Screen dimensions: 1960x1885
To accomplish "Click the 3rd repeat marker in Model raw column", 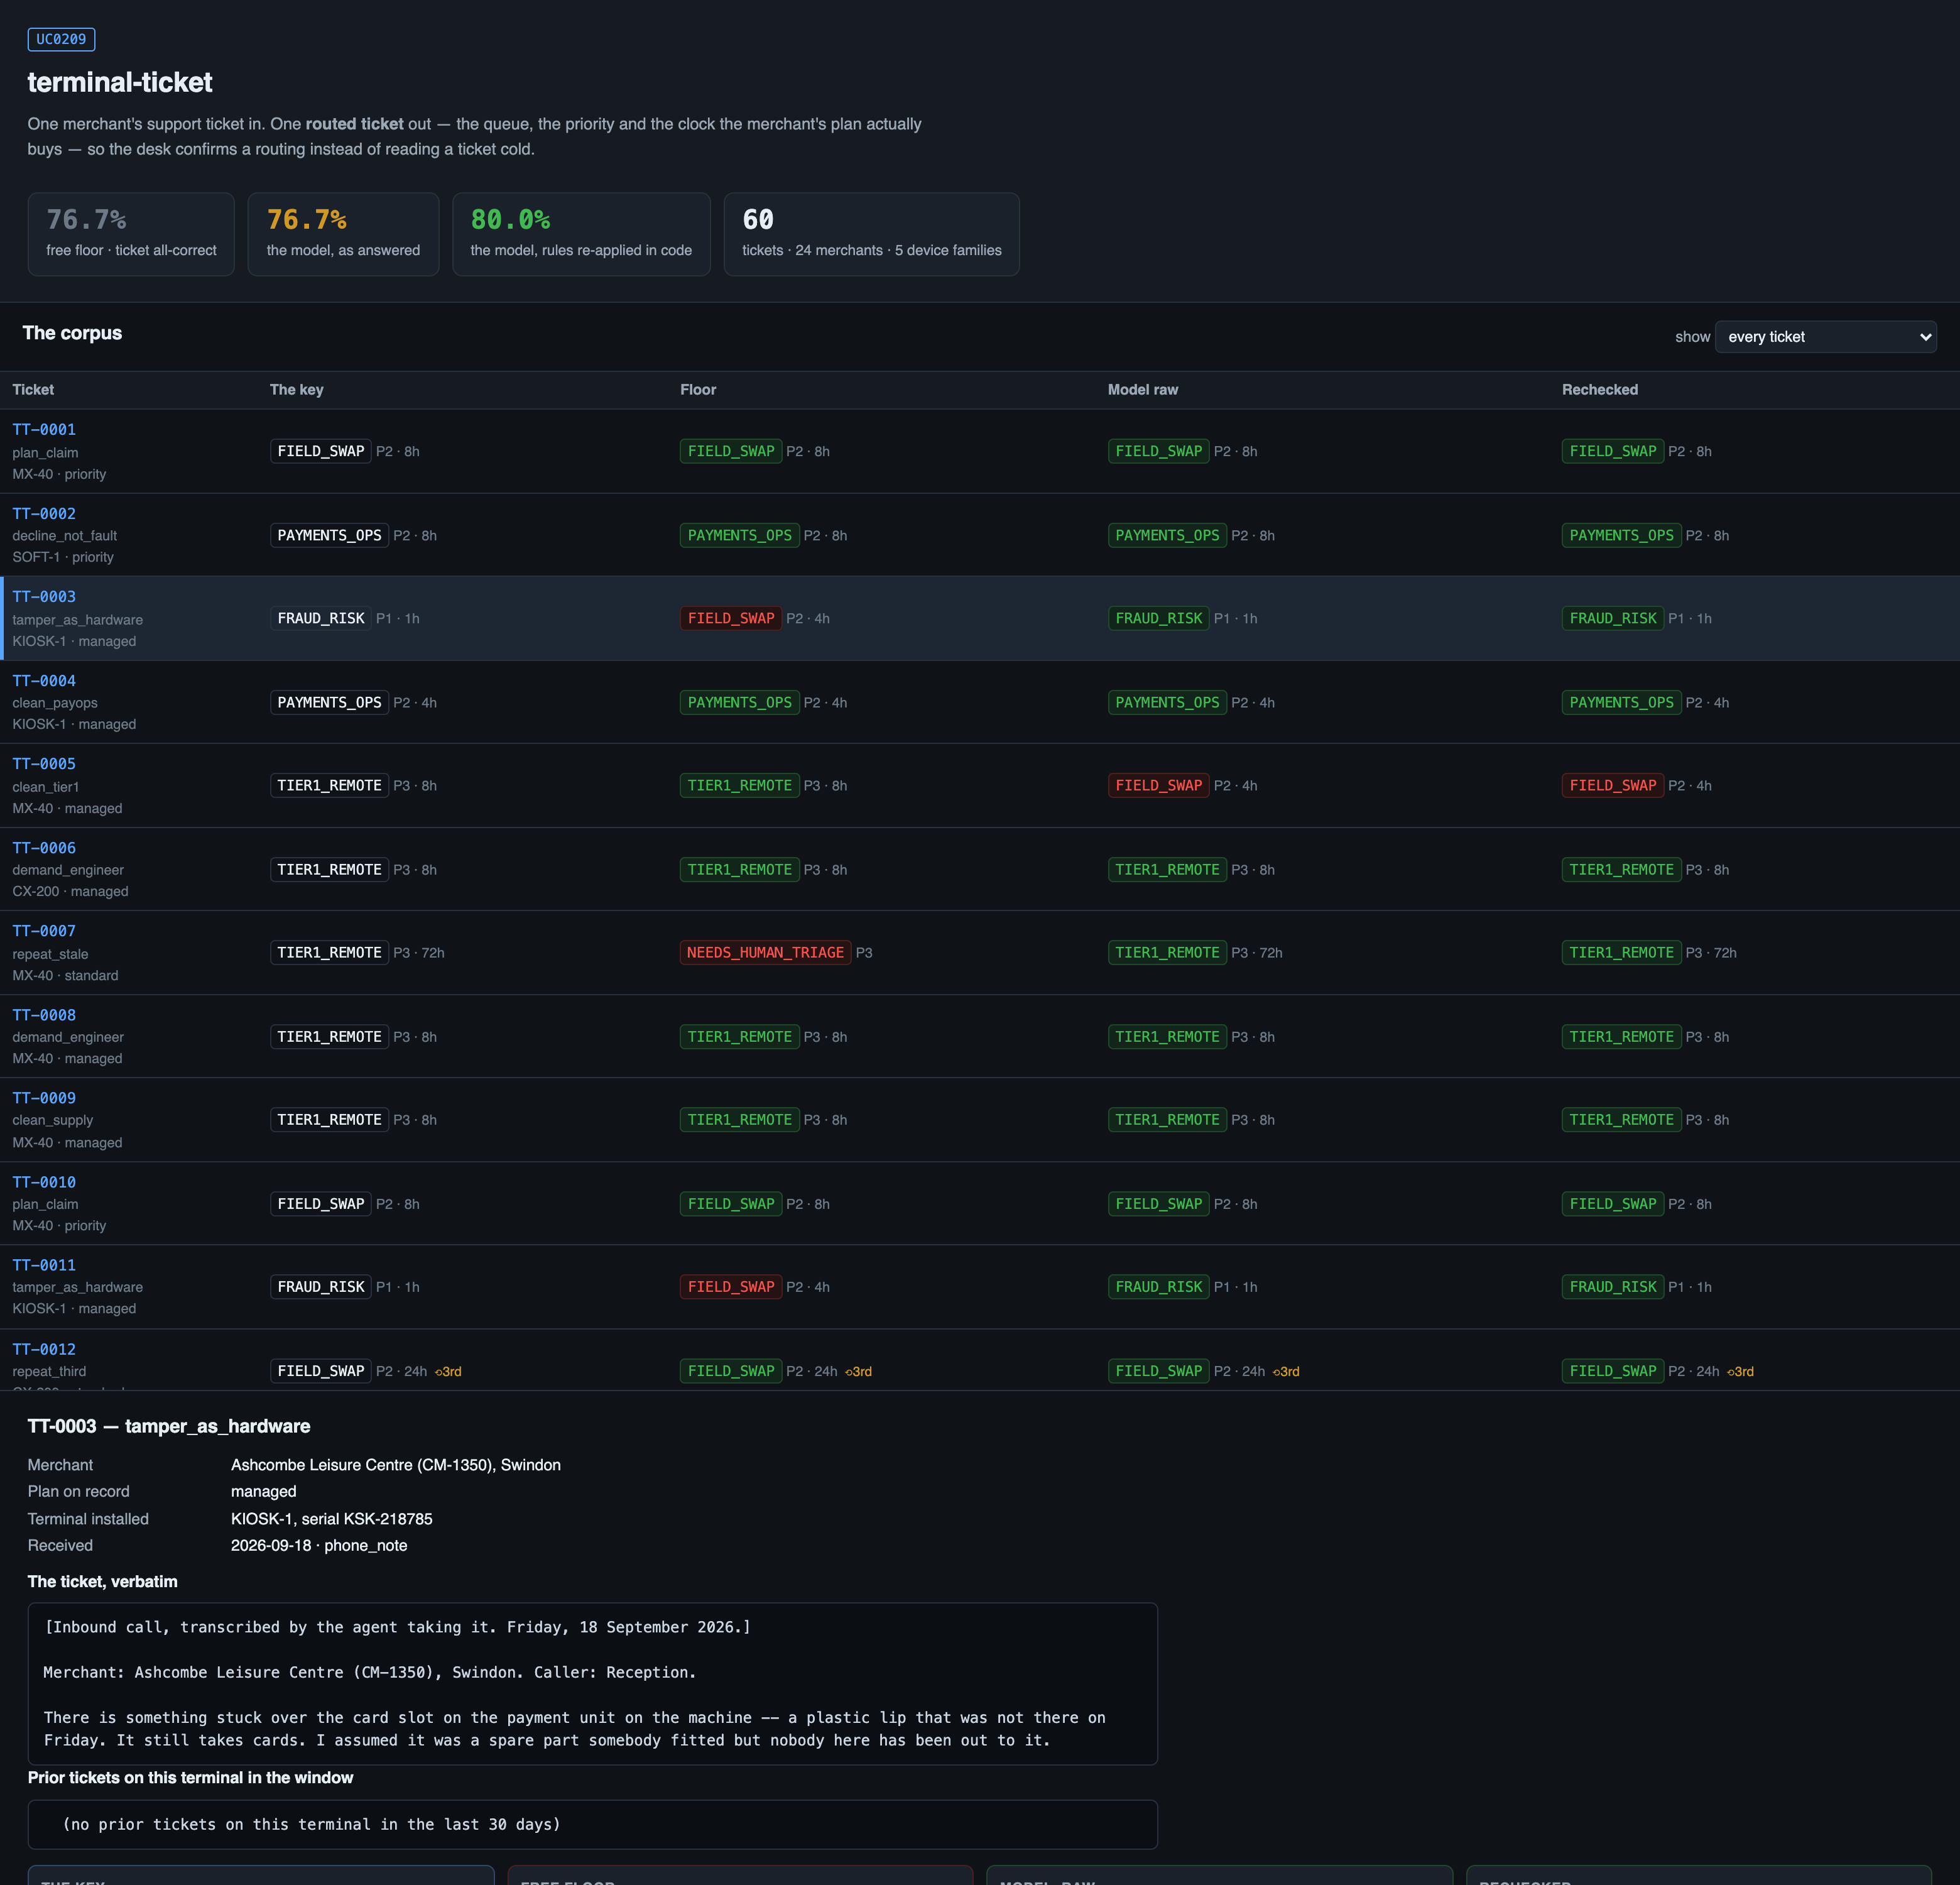I will coord(1286,1371).
